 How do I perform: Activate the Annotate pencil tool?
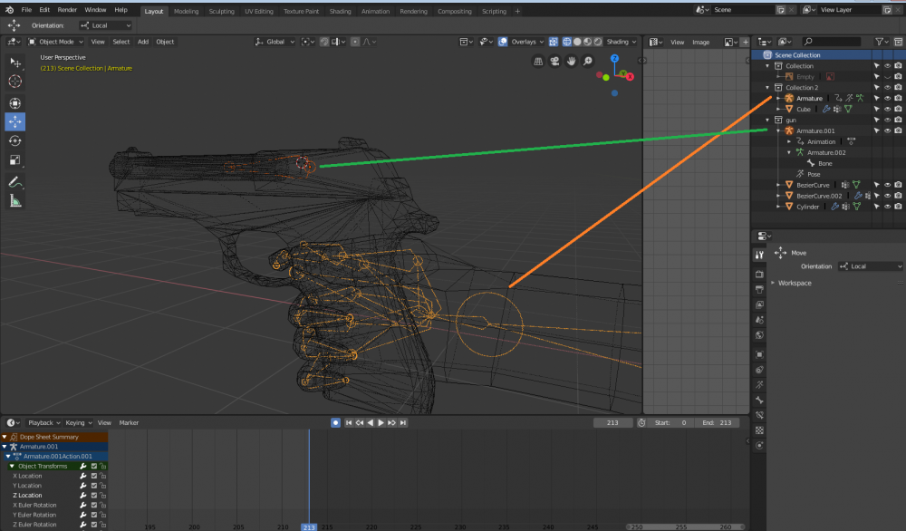pos(15,182)
